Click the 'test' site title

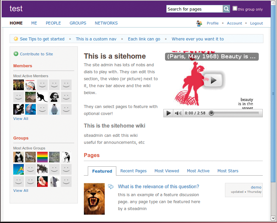(16, 9)
